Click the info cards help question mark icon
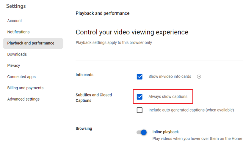The width and height of the screenshot is (243, 143). [199, 77]
